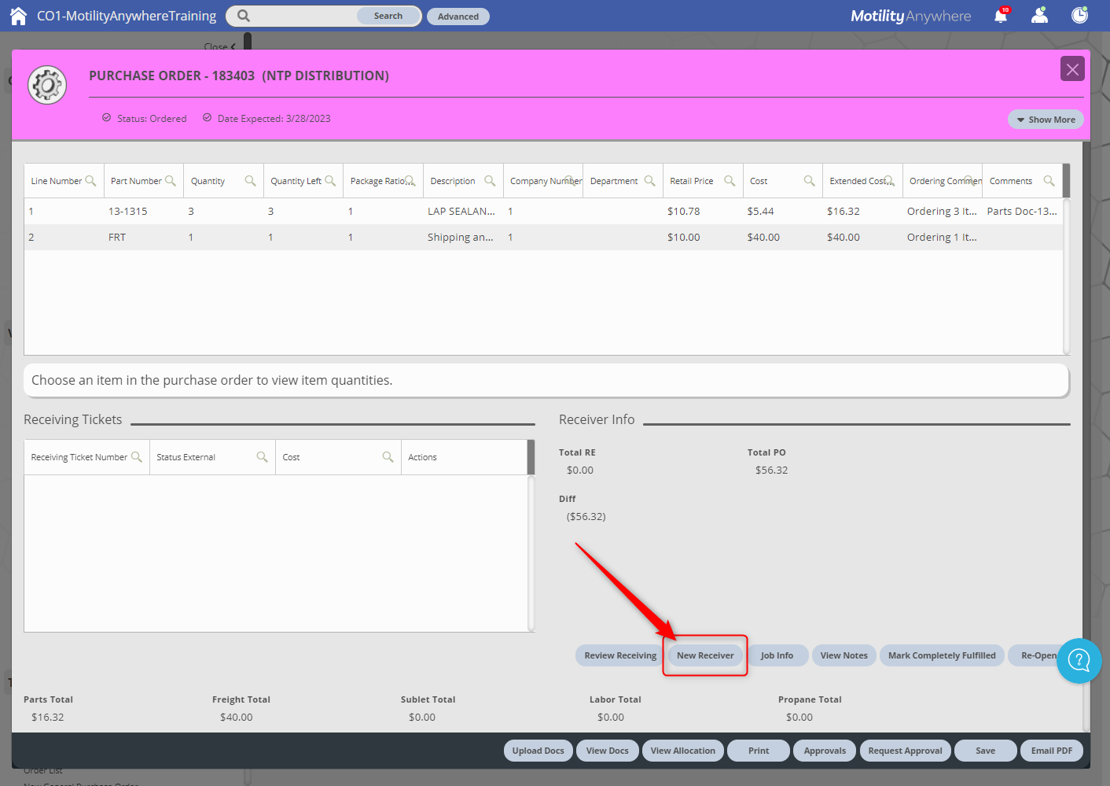Open the clock timer icon
Viewport: 1110px width, 786px height.
pos(1080,16)
